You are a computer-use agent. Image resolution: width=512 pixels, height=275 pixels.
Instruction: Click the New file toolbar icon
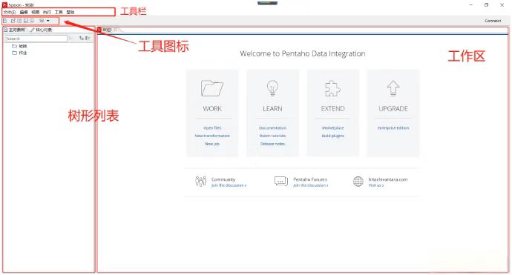(5, 21)
